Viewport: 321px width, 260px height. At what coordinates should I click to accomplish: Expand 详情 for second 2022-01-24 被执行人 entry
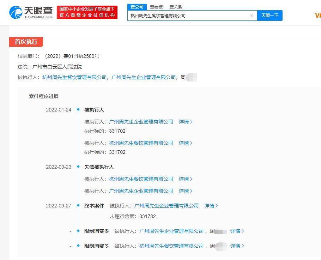tap(186, 143)
